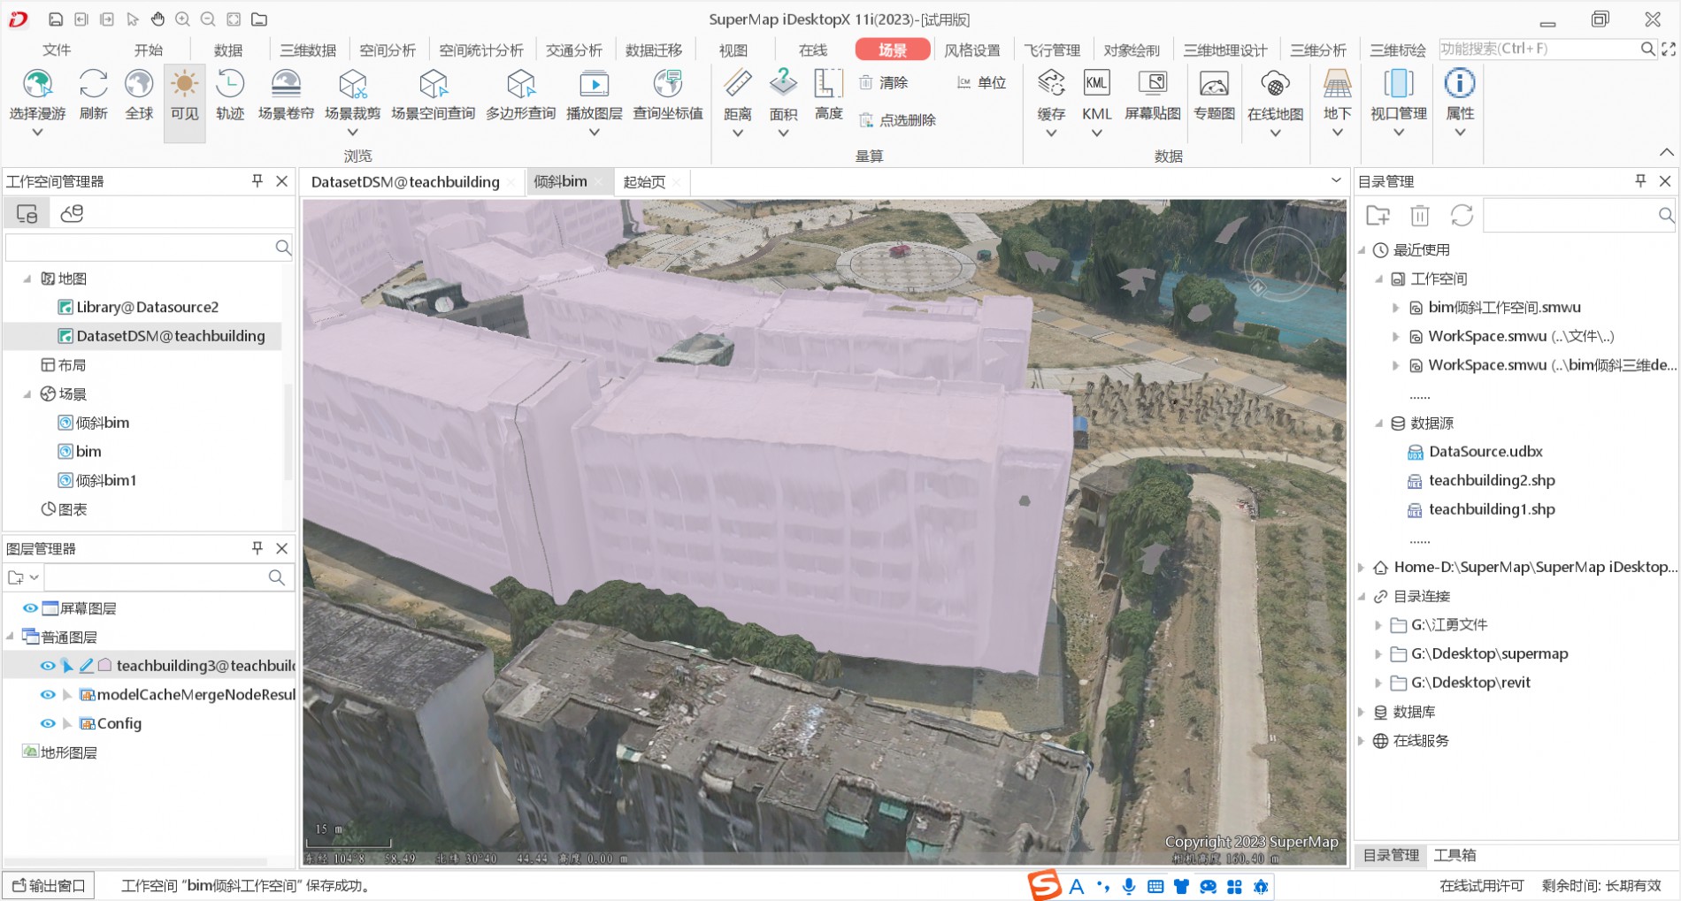Expand the G:\江勇文件 folder connection
Viewport: 1681px width, 901px height.
point(1378,625)
